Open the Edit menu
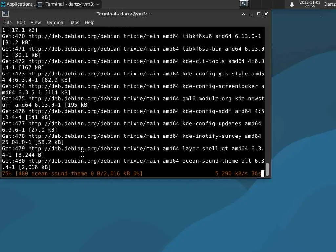 (21, 22)
